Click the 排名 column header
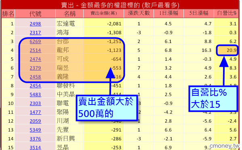Screen dimensions: 242x150 8,14
